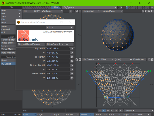Click the zoom magnifier of Perspective viewport
This screenshot has height=116, width=154.
point(149,11)
